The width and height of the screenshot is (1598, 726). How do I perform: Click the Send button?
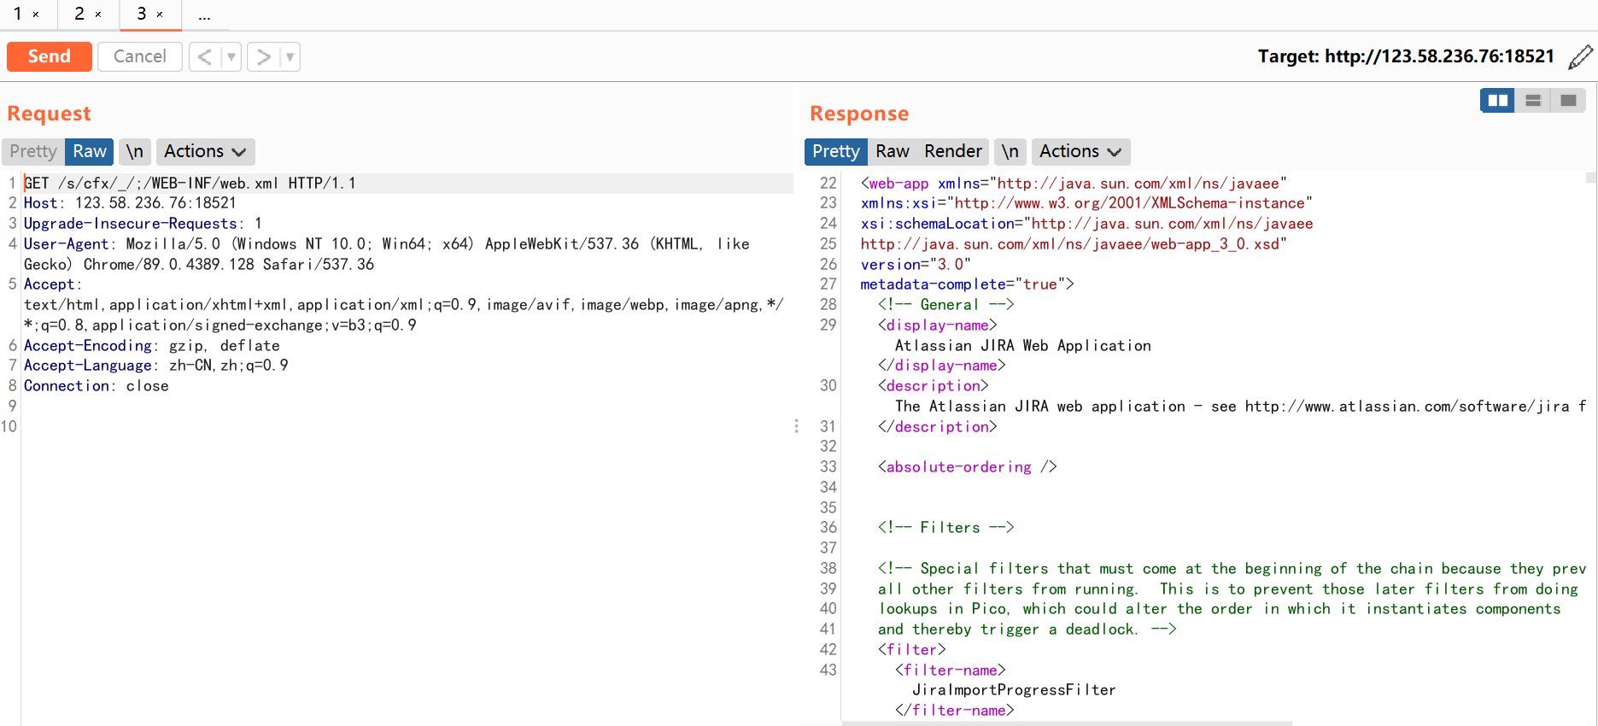click(x=49, y=56)
